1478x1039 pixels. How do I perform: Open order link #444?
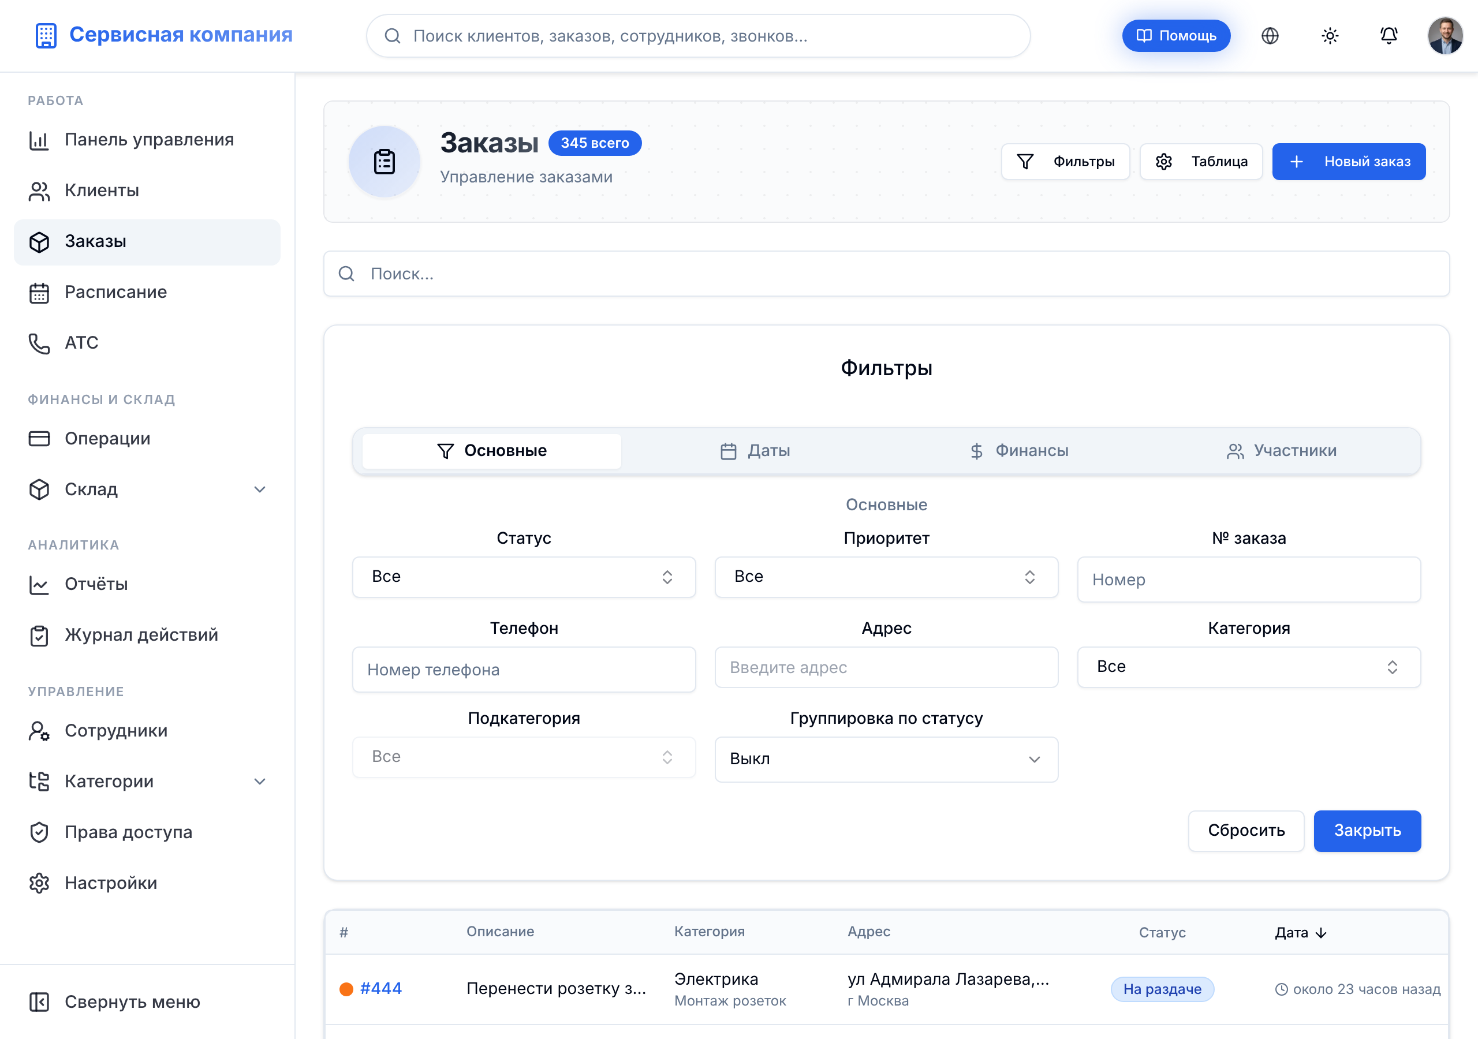380,989
